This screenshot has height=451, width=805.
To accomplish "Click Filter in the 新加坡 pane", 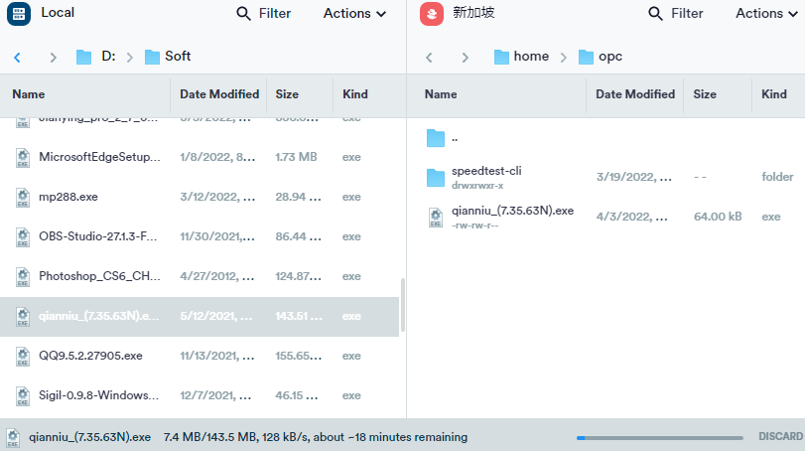I will (687, 13).
